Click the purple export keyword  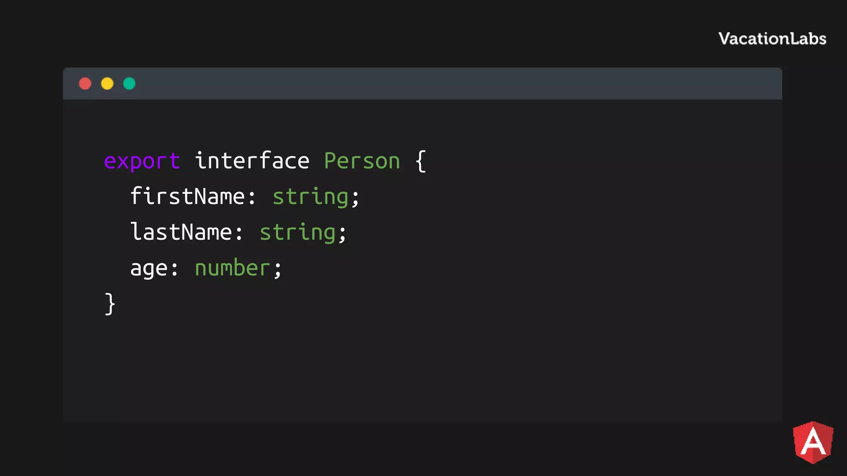(x=142, y=161)
